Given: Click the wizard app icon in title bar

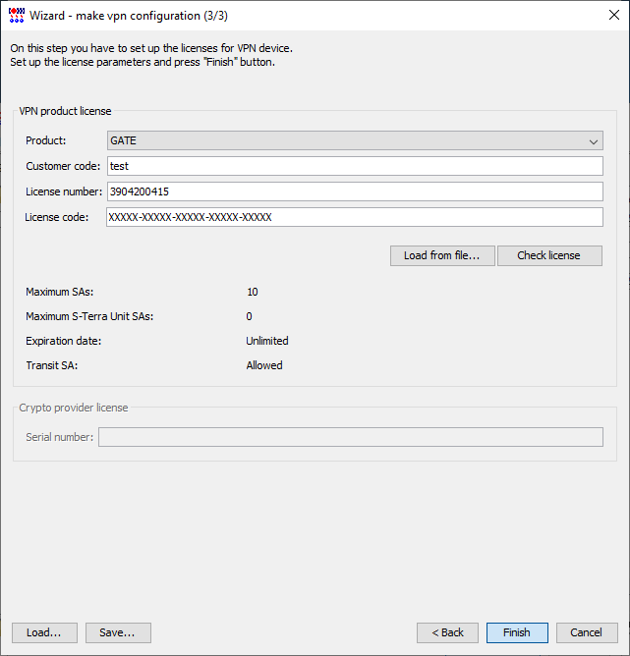Looking at the screenshot, I should [x=17, y=15].
